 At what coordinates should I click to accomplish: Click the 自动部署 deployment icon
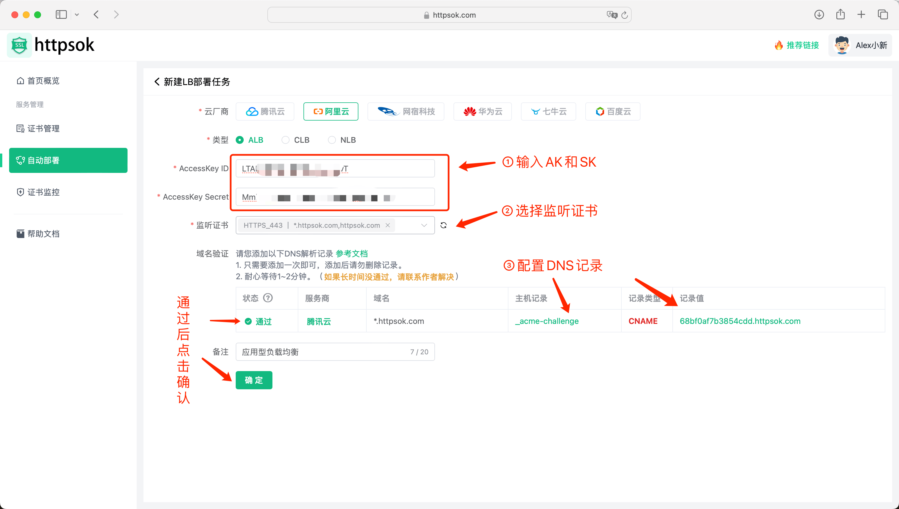click(x=20, y=160)
